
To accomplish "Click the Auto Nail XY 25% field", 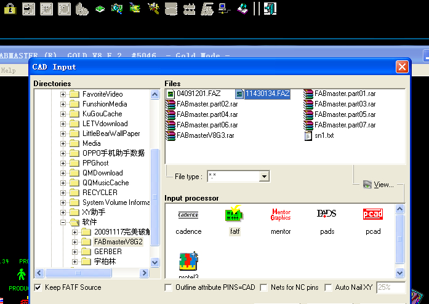I will tap(390, 287).
